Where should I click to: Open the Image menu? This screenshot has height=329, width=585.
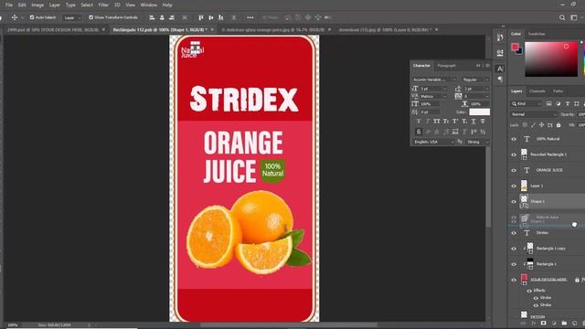[37, 5]
